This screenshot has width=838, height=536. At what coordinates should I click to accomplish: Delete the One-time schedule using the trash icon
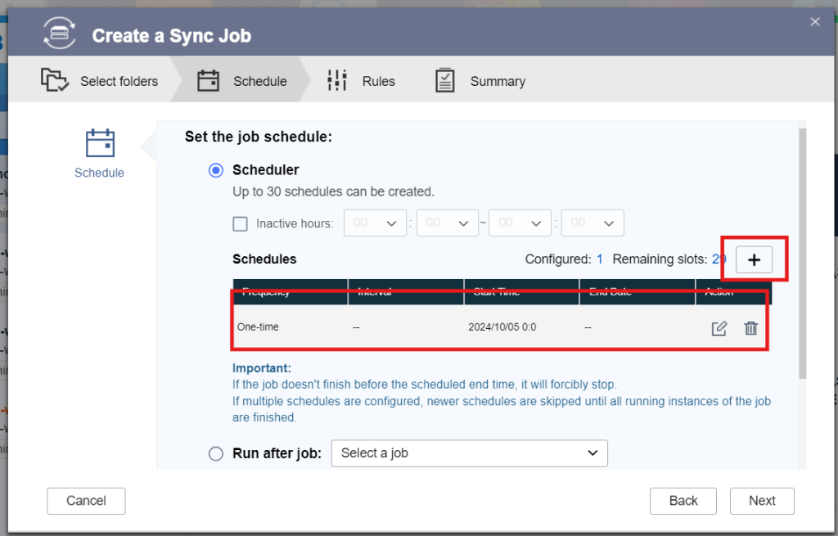click(x=750, y=328)
